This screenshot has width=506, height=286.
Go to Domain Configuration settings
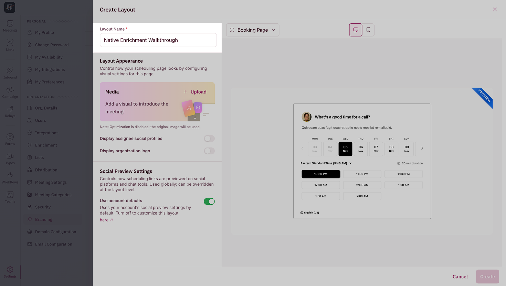(55, 232)
